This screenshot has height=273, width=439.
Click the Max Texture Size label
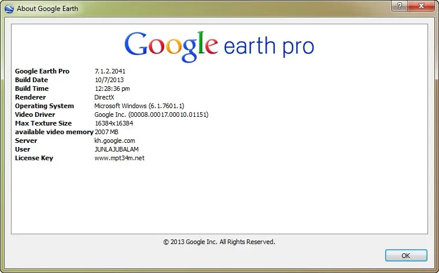(x=43, y=123)
